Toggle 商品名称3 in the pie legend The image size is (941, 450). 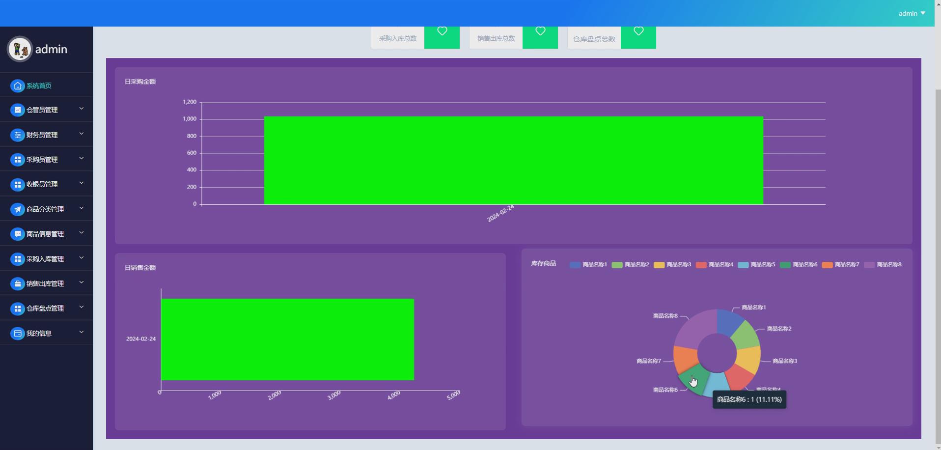point(672,265)
